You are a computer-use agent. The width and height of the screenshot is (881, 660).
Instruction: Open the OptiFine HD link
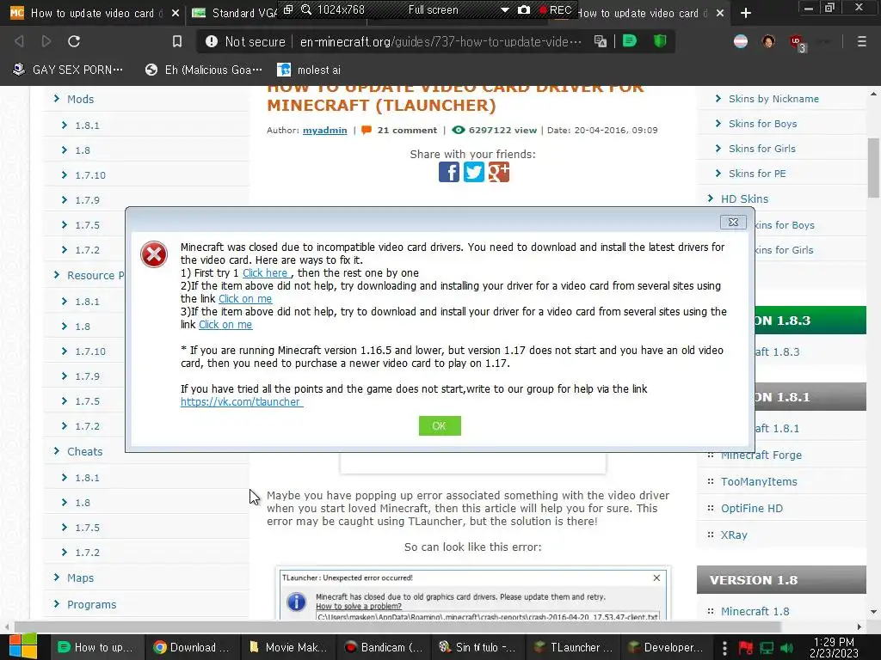[751, 509]
